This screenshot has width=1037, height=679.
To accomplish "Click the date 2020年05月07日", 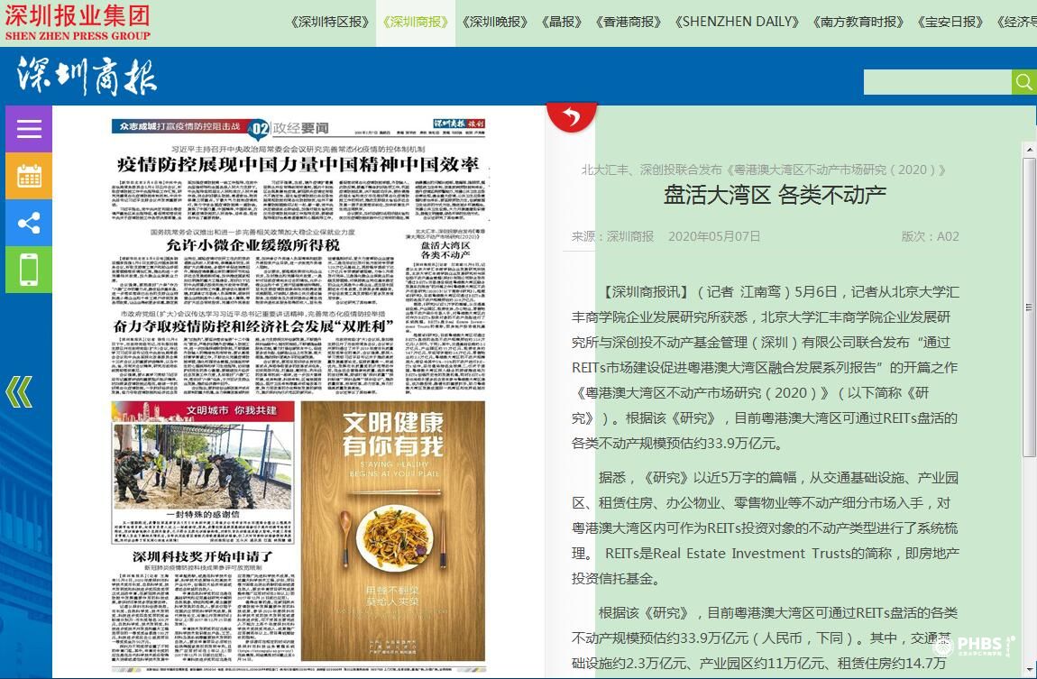I will click(714, 236).
